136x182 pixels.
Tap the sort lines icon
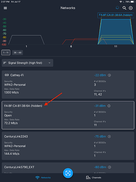coord(5,63)
